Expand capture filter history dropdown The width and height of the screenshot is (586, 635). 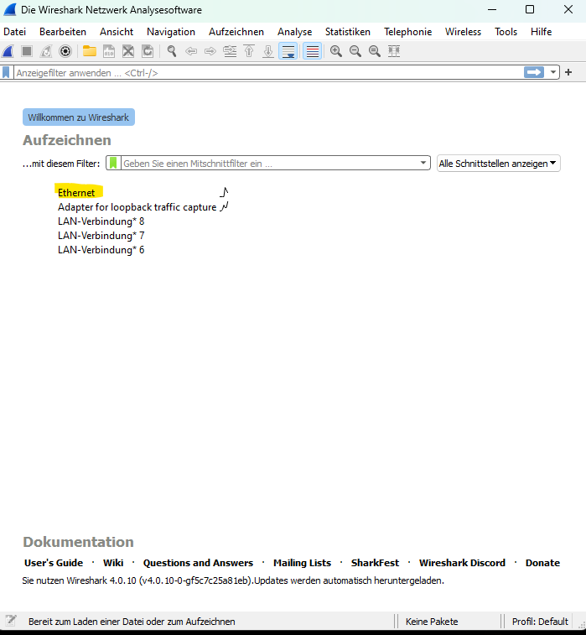pyautogui.click(x=423, y=163)
